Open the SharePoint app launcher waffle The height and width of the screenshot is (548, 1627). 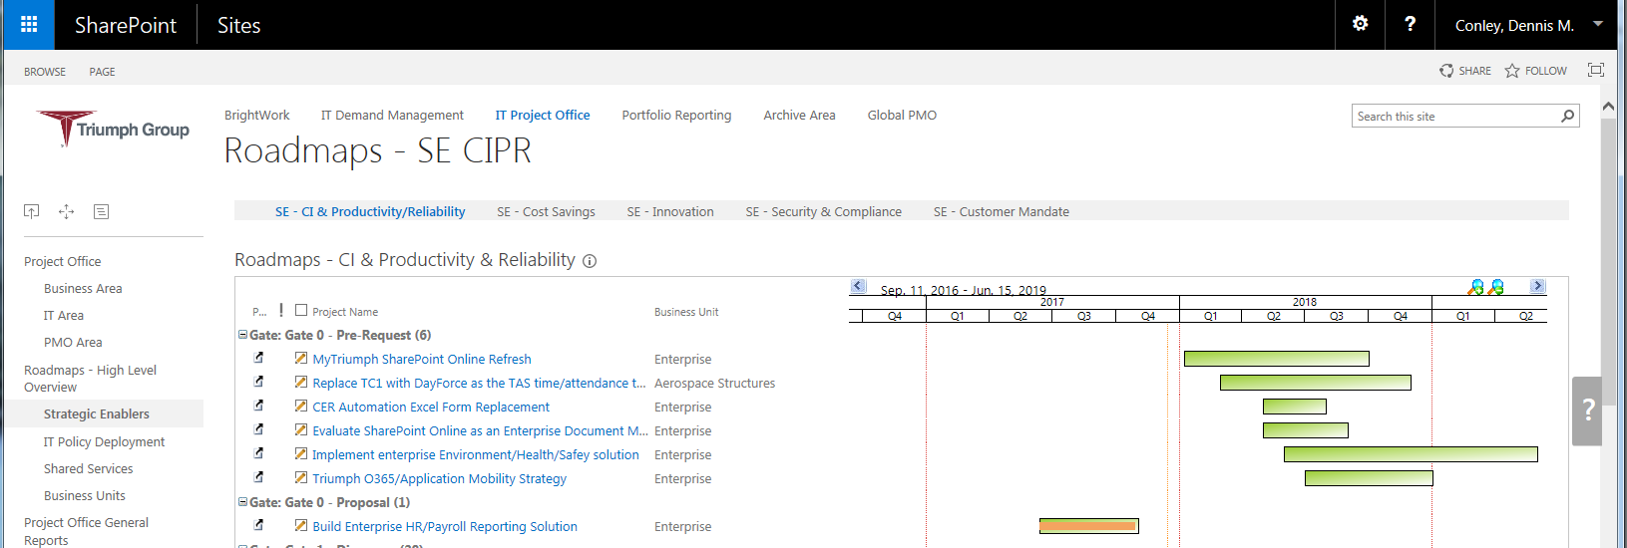29,25
